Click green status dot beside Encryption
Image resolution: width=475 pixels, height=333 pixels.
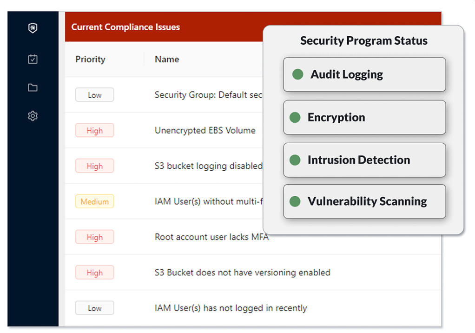(295, 117)
